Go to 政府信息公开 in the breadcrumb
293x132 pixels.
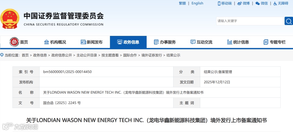click(62, 55)
